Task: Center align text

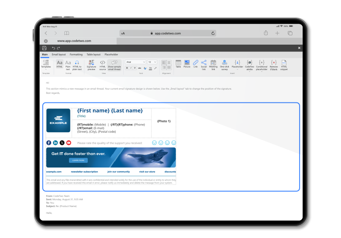Action: coord(169,62)
